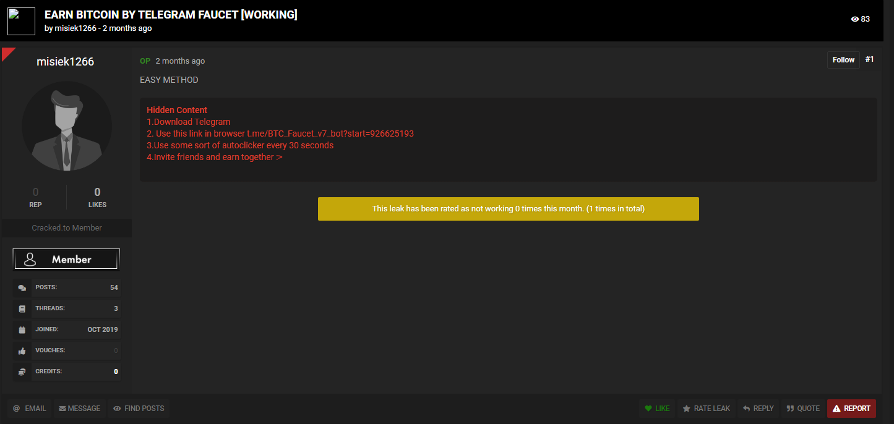Click the Threads book icon
The height and width of the screenshot is (424, 894).
click(22, 308)
